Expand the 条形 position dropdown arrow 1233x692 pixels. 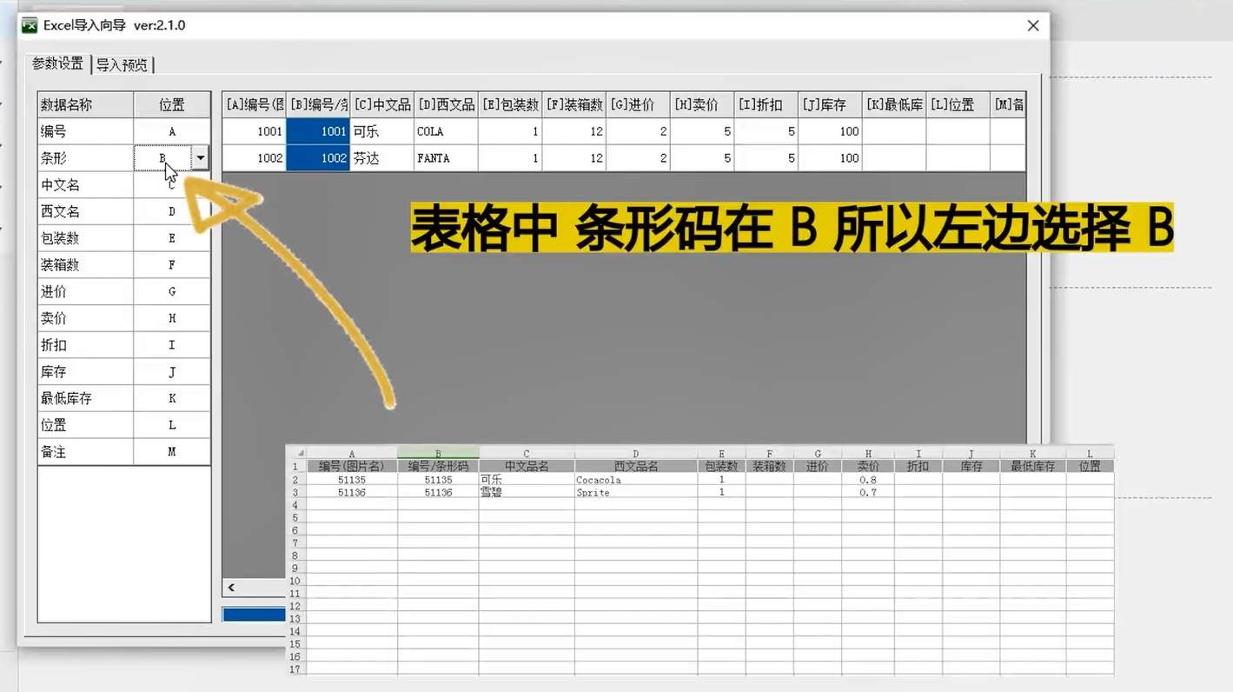click(x=201, y=158)
